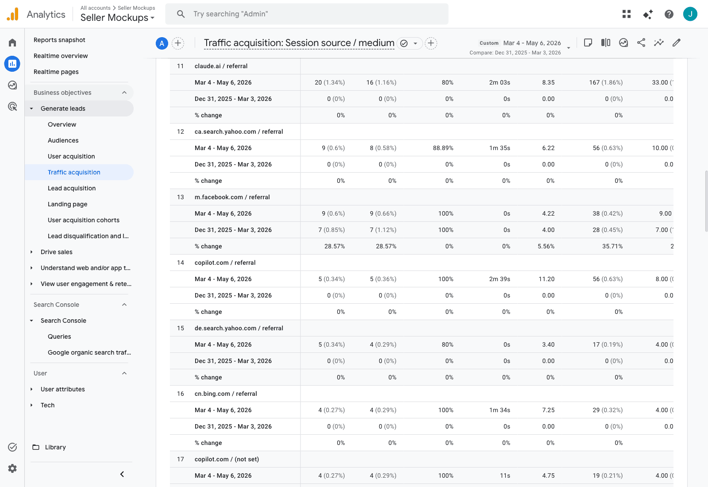This screenshot has width=708, height=487.
Task: Expand the Tech group
Action: coord(31,405)
